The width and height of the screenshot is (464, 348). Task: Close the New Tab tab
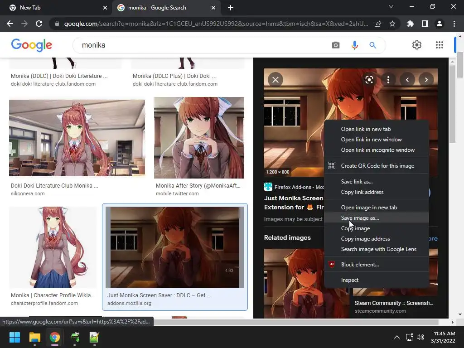(x=105, y=8)
